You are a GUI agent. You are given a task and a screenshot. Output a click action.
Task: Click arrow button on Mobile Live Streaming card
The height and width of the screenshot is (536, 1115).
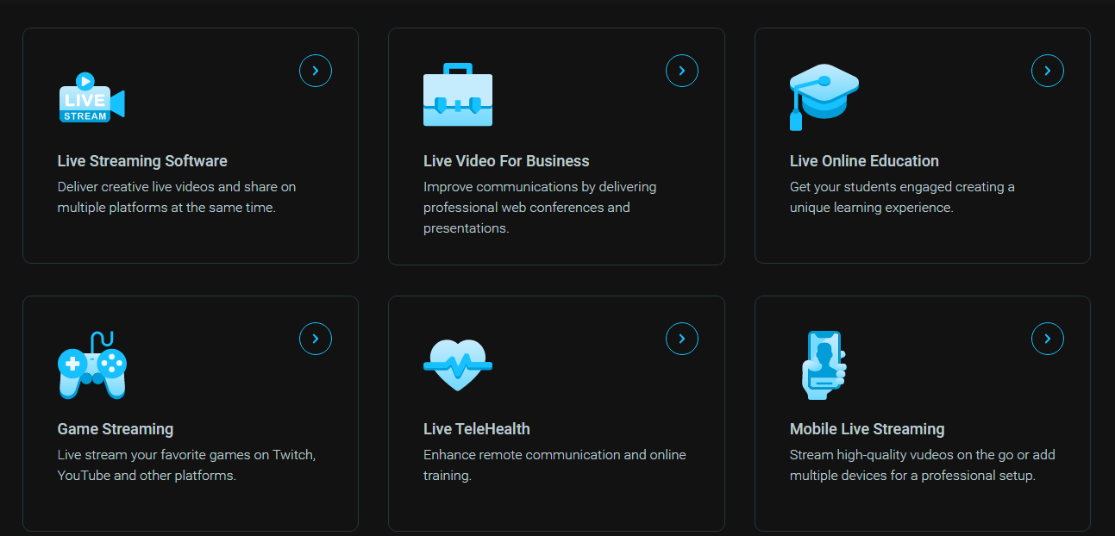pyautogui.click(x=1047, y=339)
